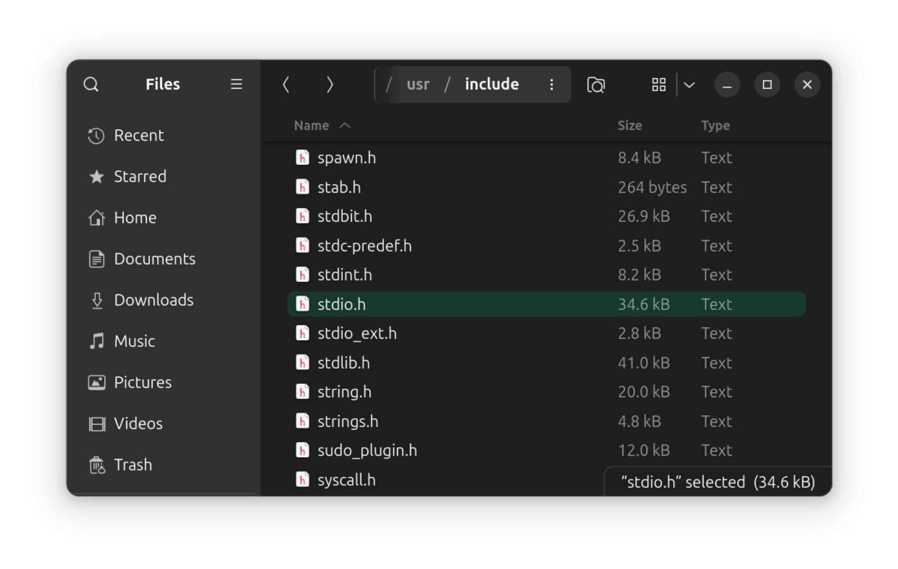Select the stdlib.h file
The width and height of the screenshot is (898, 569).
pyautogui.click(x=343, y=363)
